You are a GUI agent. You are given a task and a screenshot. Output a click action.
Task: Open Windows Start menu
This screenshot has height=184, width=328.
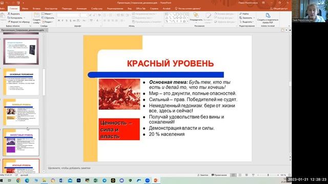(2, 180)
